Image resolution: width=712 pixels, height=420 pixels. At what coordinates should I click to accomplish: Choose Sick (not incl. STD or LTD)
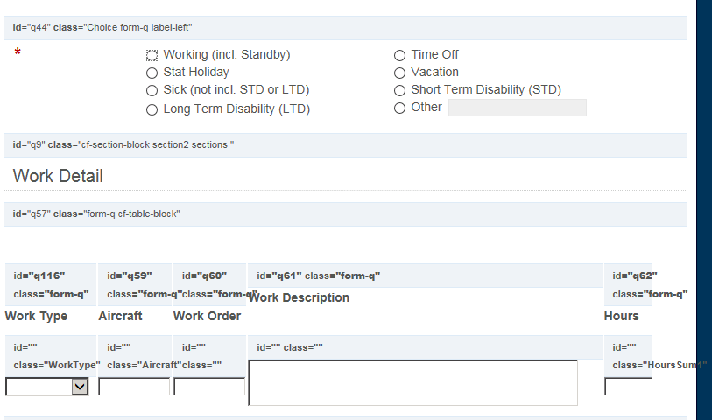pos(152,91)
